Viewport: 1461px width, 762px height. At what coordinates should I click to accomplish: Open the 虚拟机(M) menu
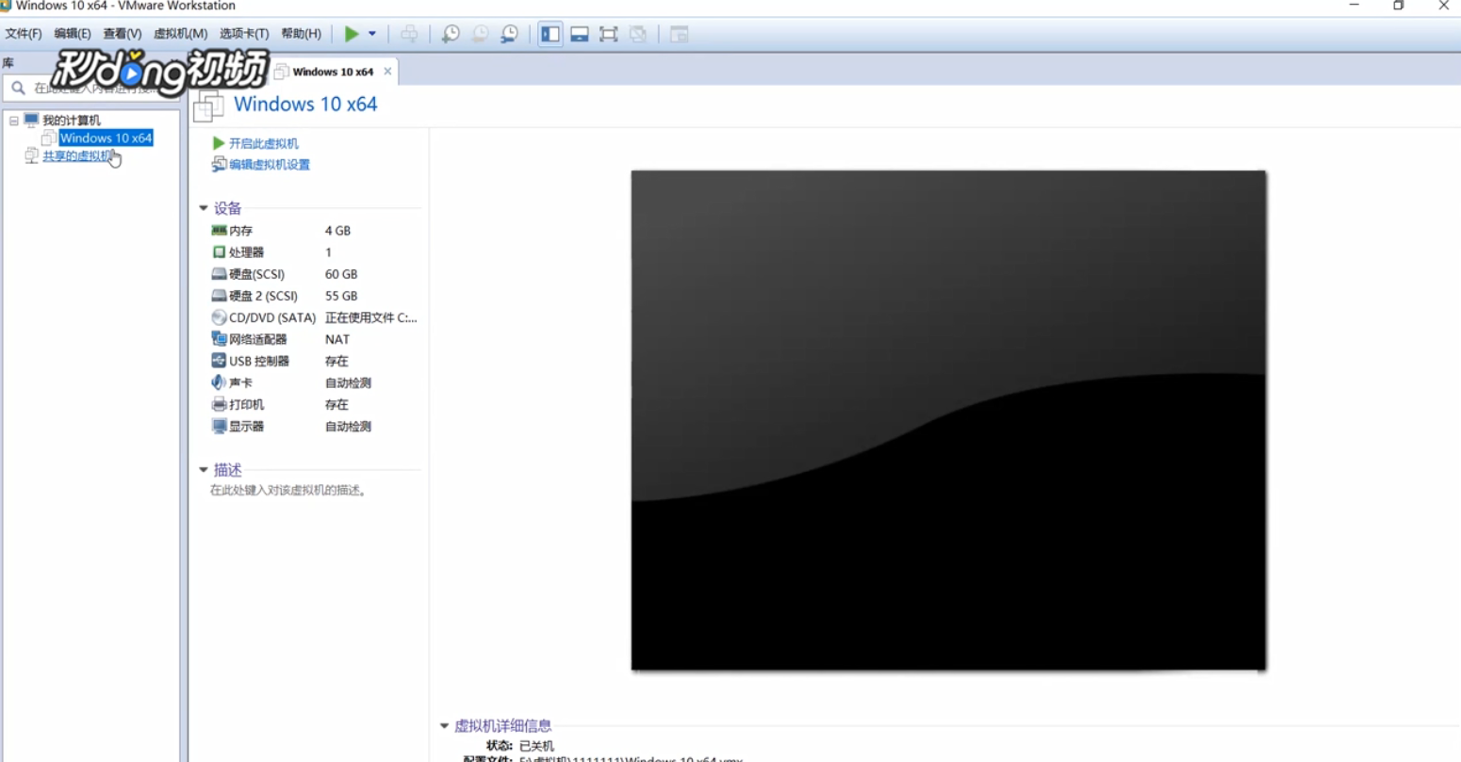tap(180, 34)
